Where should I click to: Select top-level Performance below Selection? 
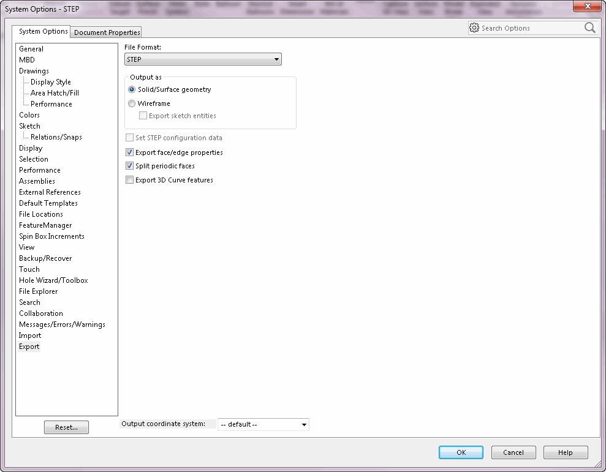(x=39, y=170)
